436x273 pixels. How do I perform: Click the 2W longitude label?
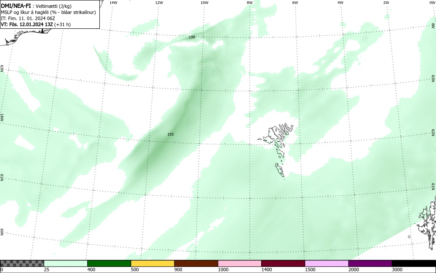pos(386,3)
